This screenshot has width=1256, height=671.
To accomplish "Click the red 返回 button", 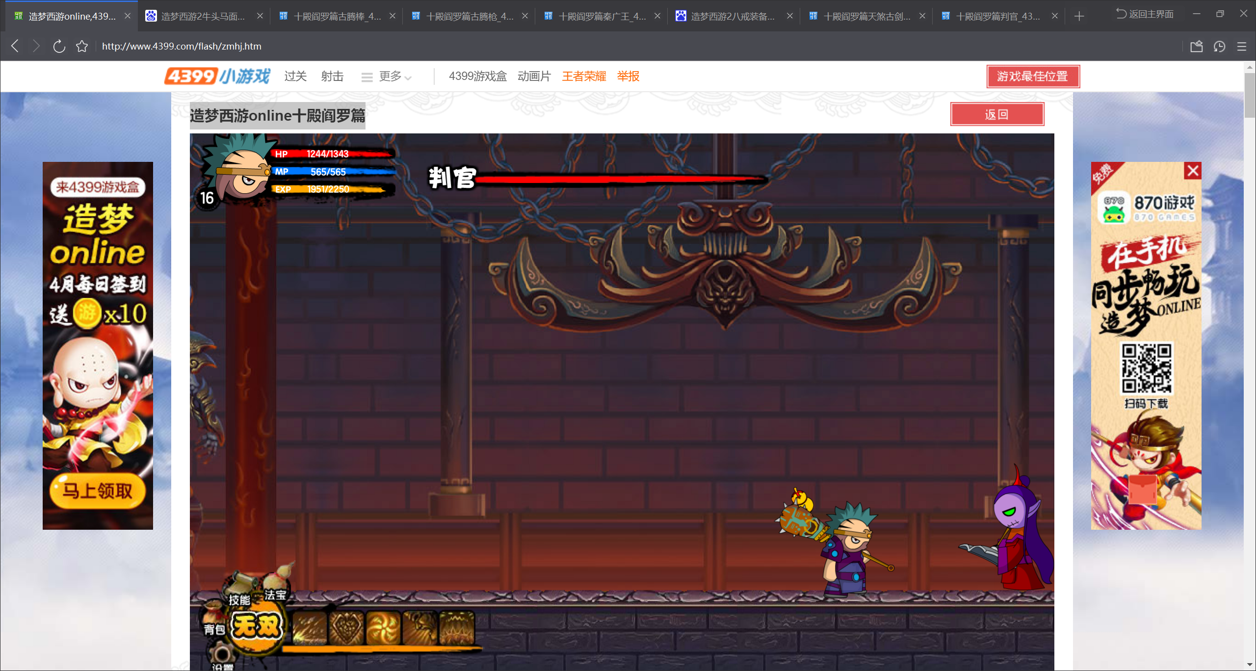I will click(x=997, y=114).
